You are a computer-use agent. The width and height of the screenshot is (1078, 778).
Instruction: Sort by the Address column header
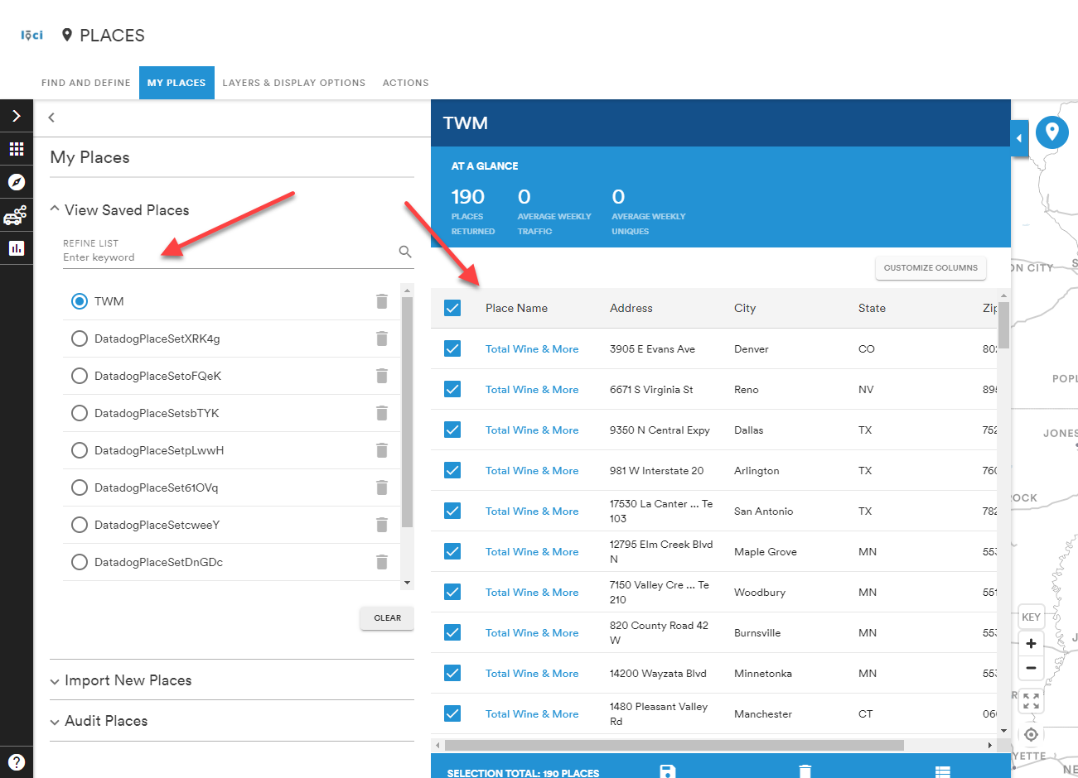point(631,308)
